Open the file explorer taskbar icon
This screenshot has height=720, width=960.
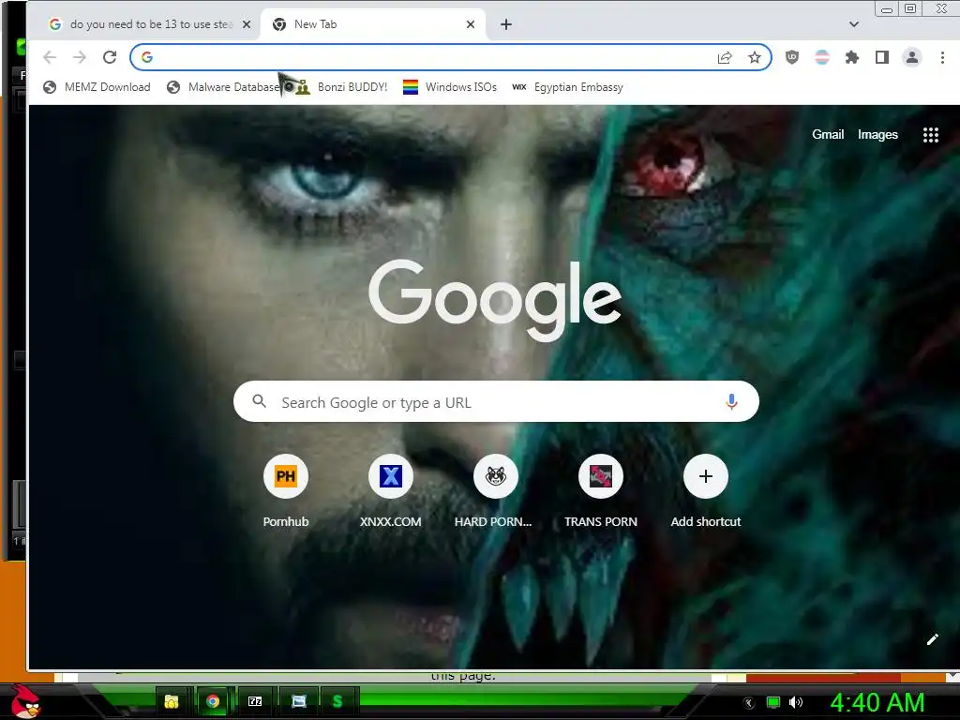click(172, 701)
